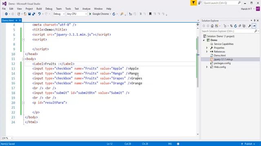Toggle auto-hide pin of Solution Explorer
The height and width of the screenshot is (146, 261).
254,21
